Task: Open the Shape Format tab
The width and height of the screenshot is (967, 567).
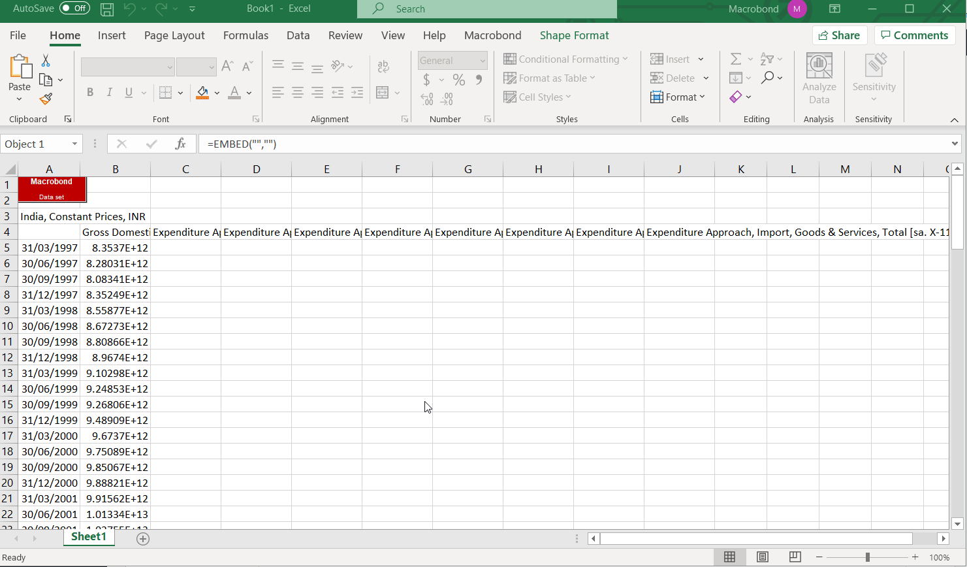Action: click(575, 35)
